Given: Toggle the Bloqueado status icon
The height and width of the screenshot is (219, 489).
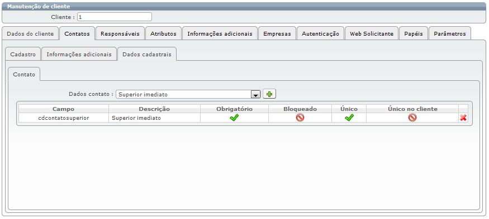Looking at the screenshot, I should tap(300, 118).
